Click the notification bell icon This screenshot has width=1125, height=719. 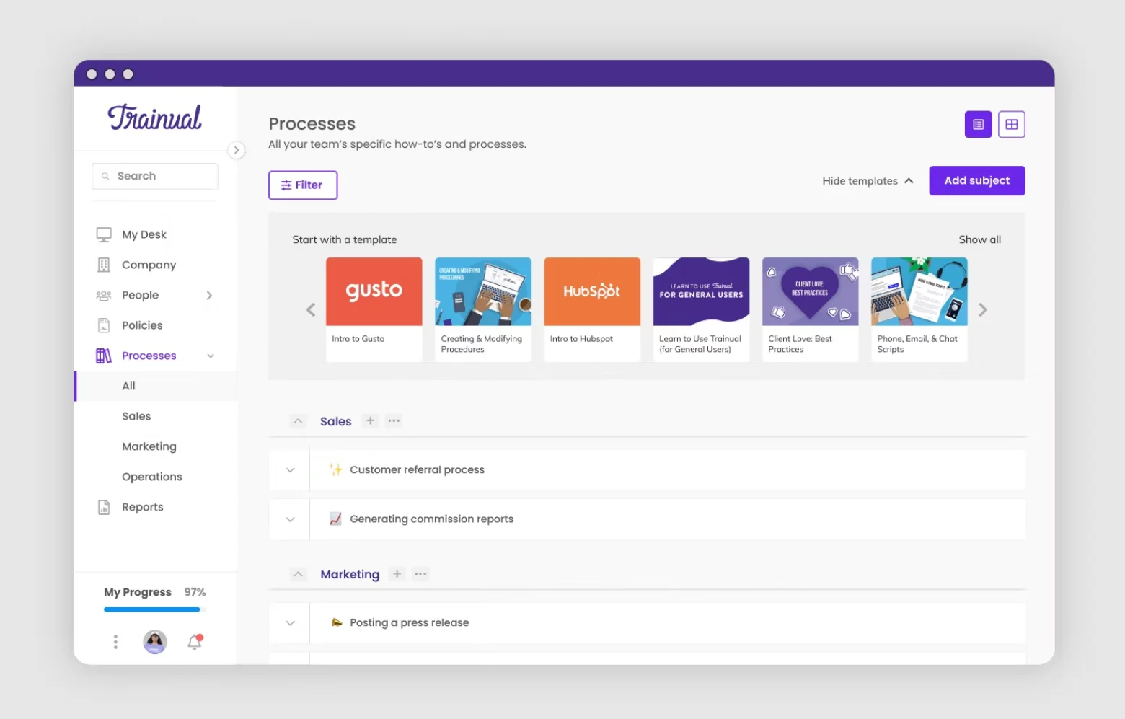pyautogui.click(x=194, y=641)
